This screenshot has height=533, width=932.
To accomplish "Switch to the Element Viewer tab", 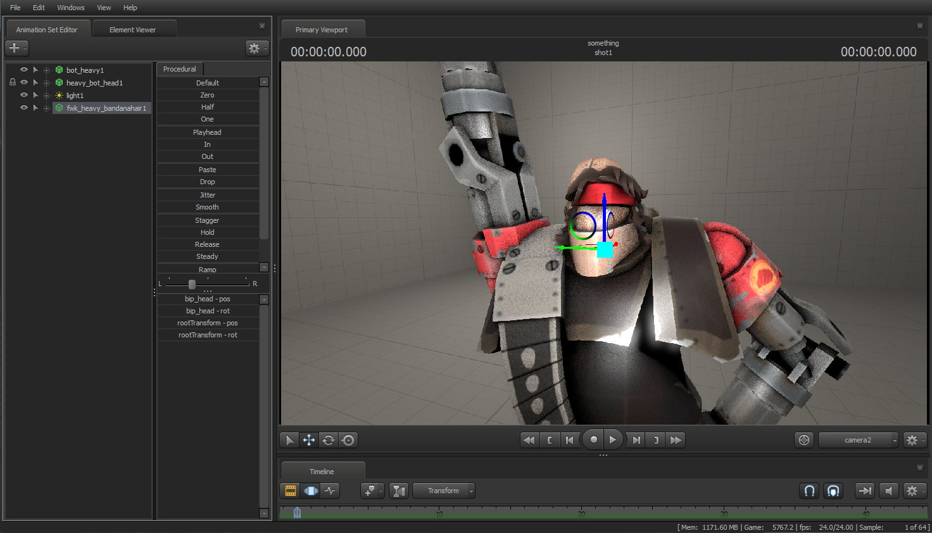I will [x=133, y=29].
